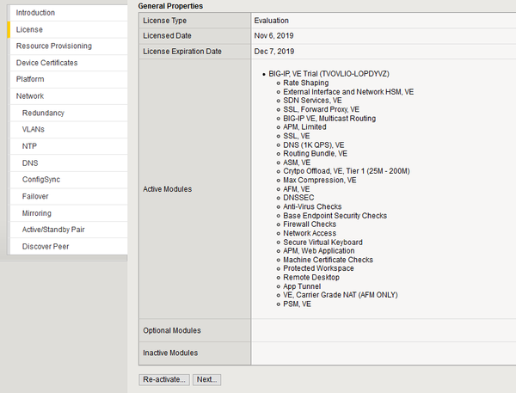The image size is (516, 393).
Task: Open VLANs configuration
Action: [x=34, y=129]
